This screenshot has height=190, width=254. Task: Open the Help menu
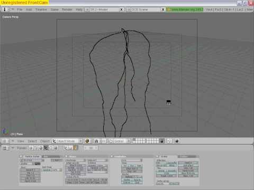point(79,9)
